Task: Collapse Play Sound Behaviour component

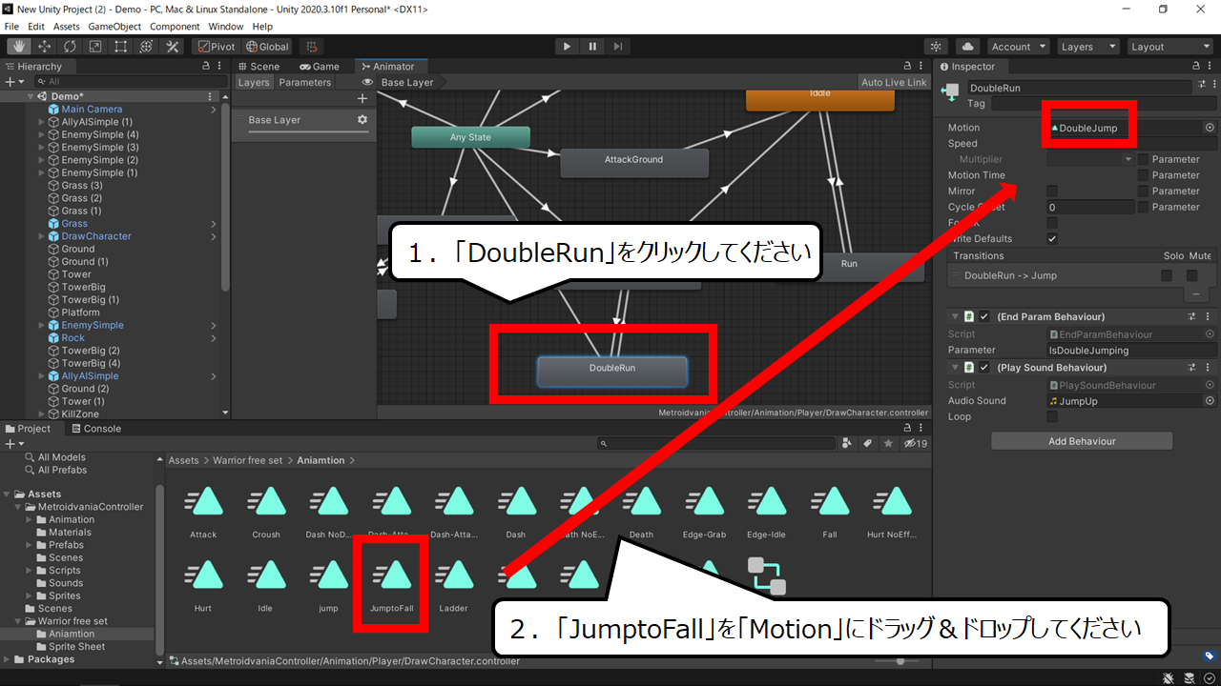Action: coord(955,368)
